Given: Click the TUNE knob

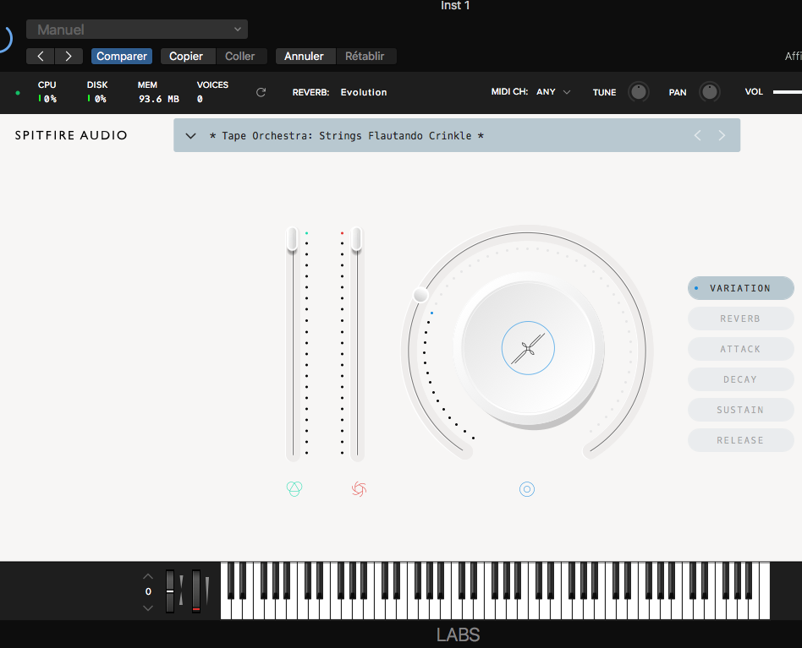Looking at the screenshot, I should (639, 92).
